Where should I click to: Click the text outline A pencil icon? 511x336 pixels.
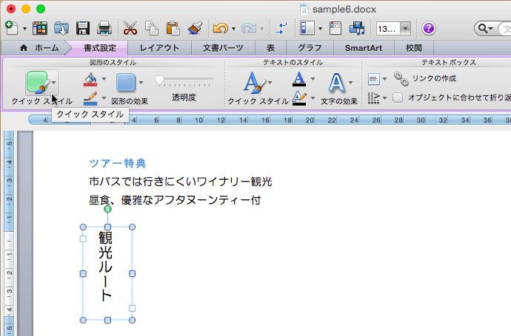299,98
